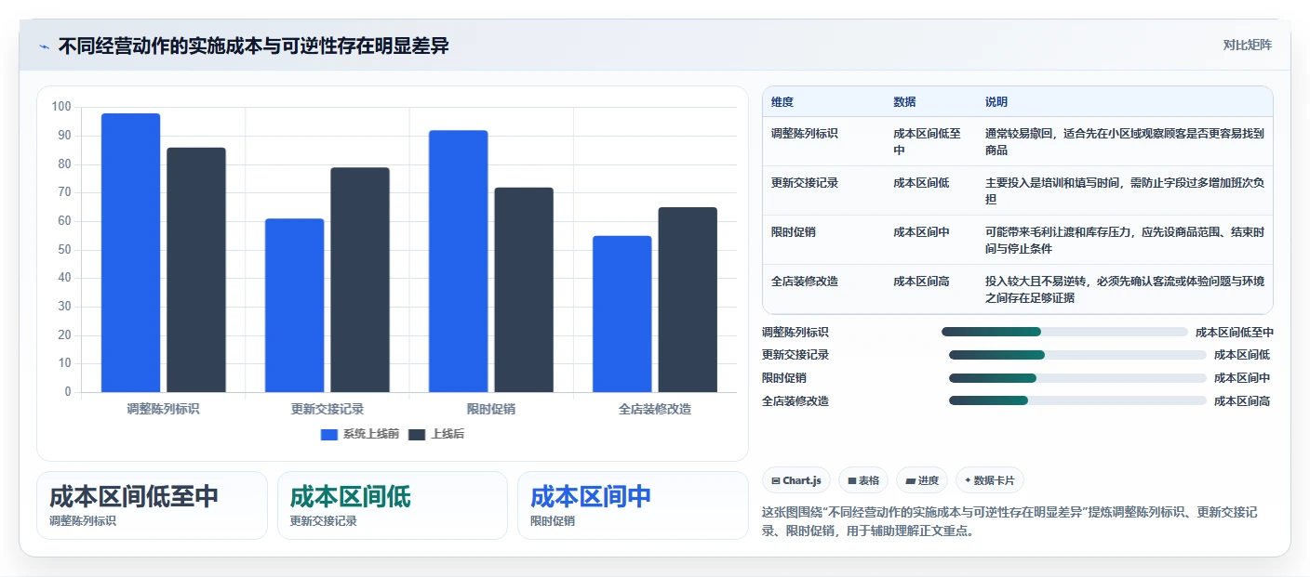Select the blue 限时促销 bar in chart
This screenshot has height=577, width=1310.
(x=458, y=261)
